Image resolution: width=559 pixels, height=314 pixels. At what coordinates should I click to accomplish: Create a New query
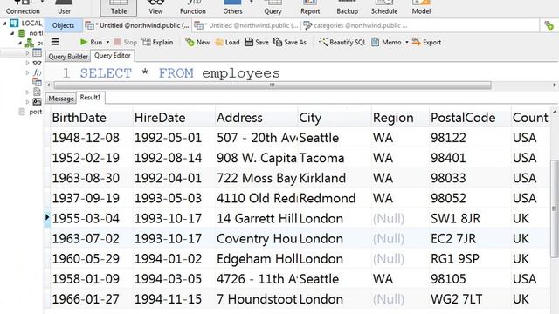click(197, 42)
